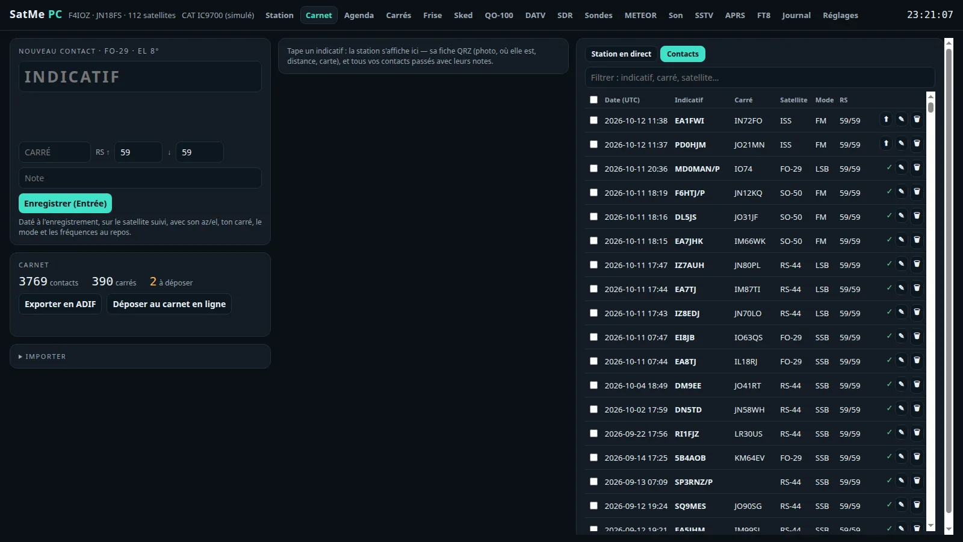Screen dimensions: 963x542
Task: Delete the EA7TJ contact entry
Action: coord(917,288)
